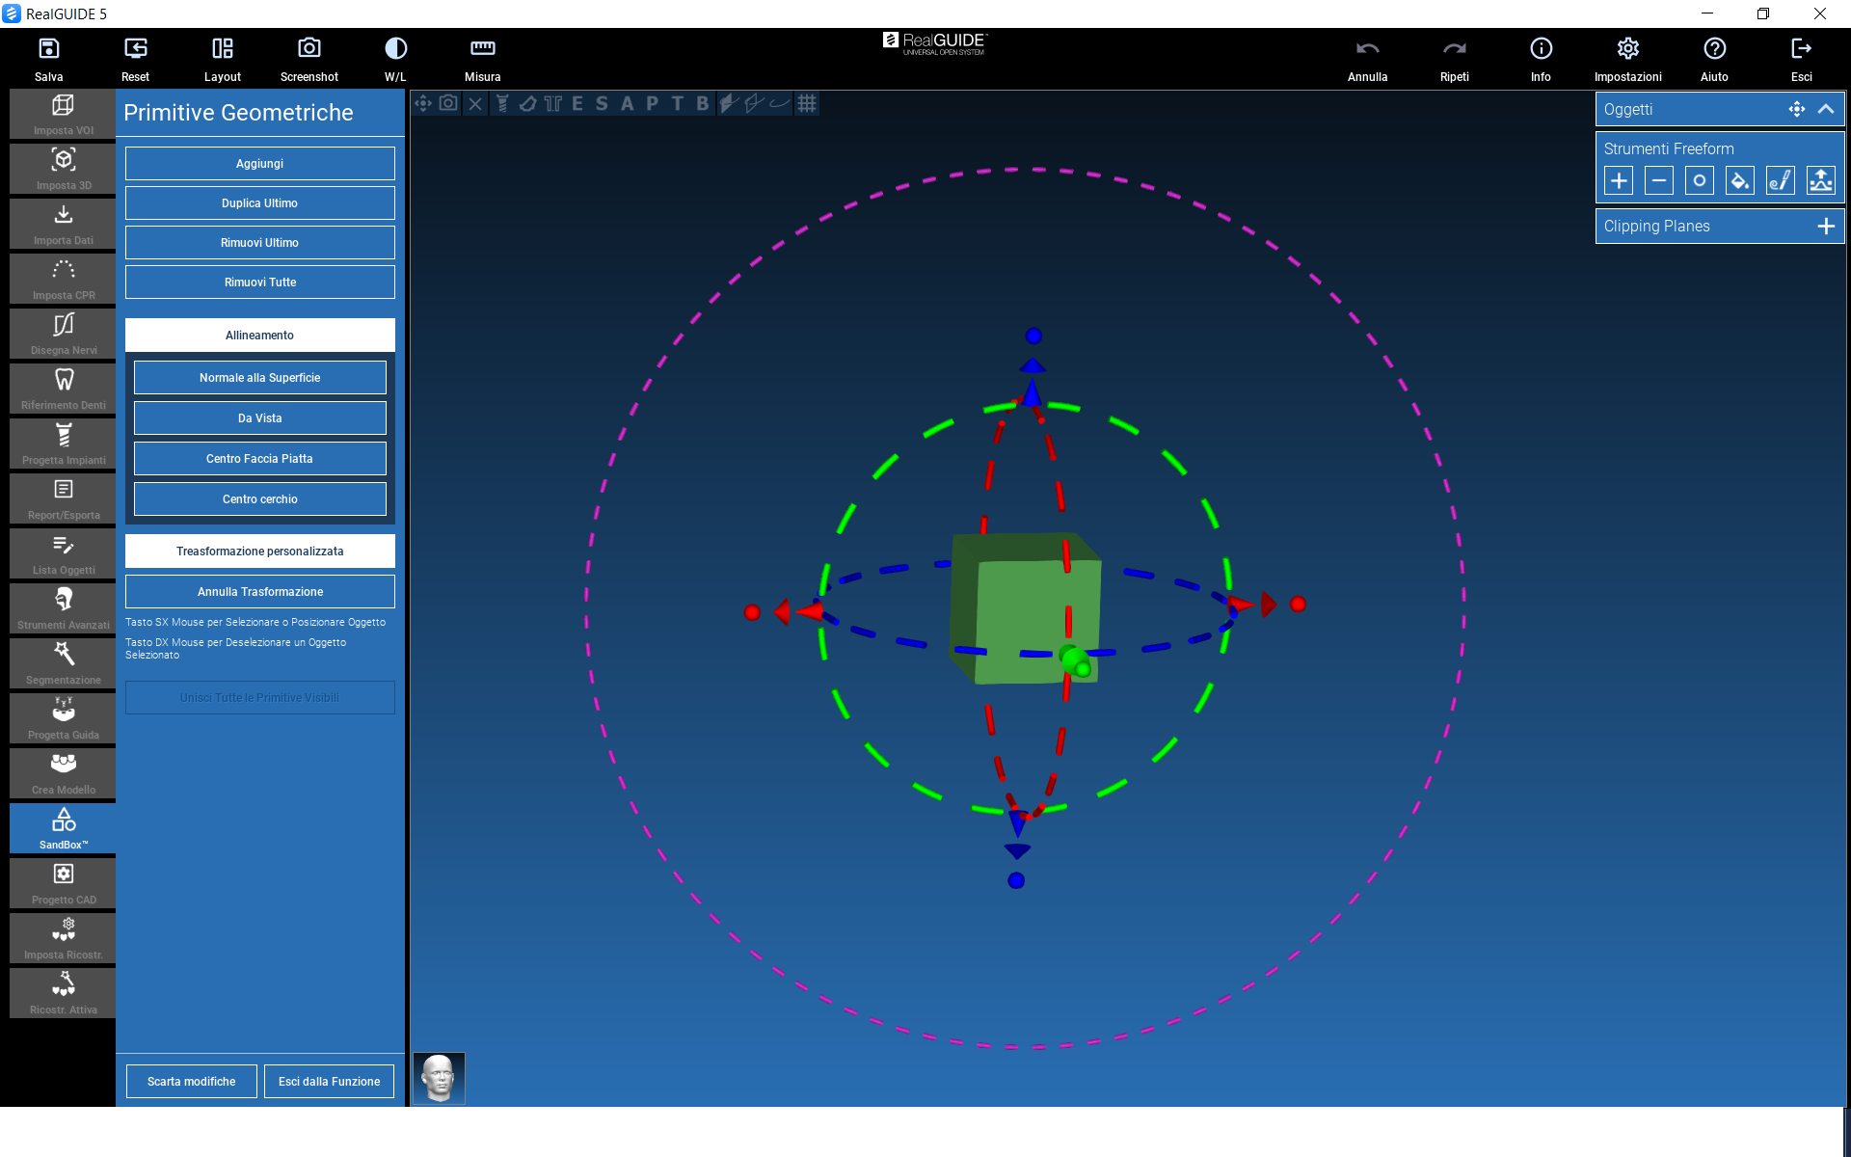
Task: Collapse the Oggetti panel chevron
Action: pos(1825,109)
